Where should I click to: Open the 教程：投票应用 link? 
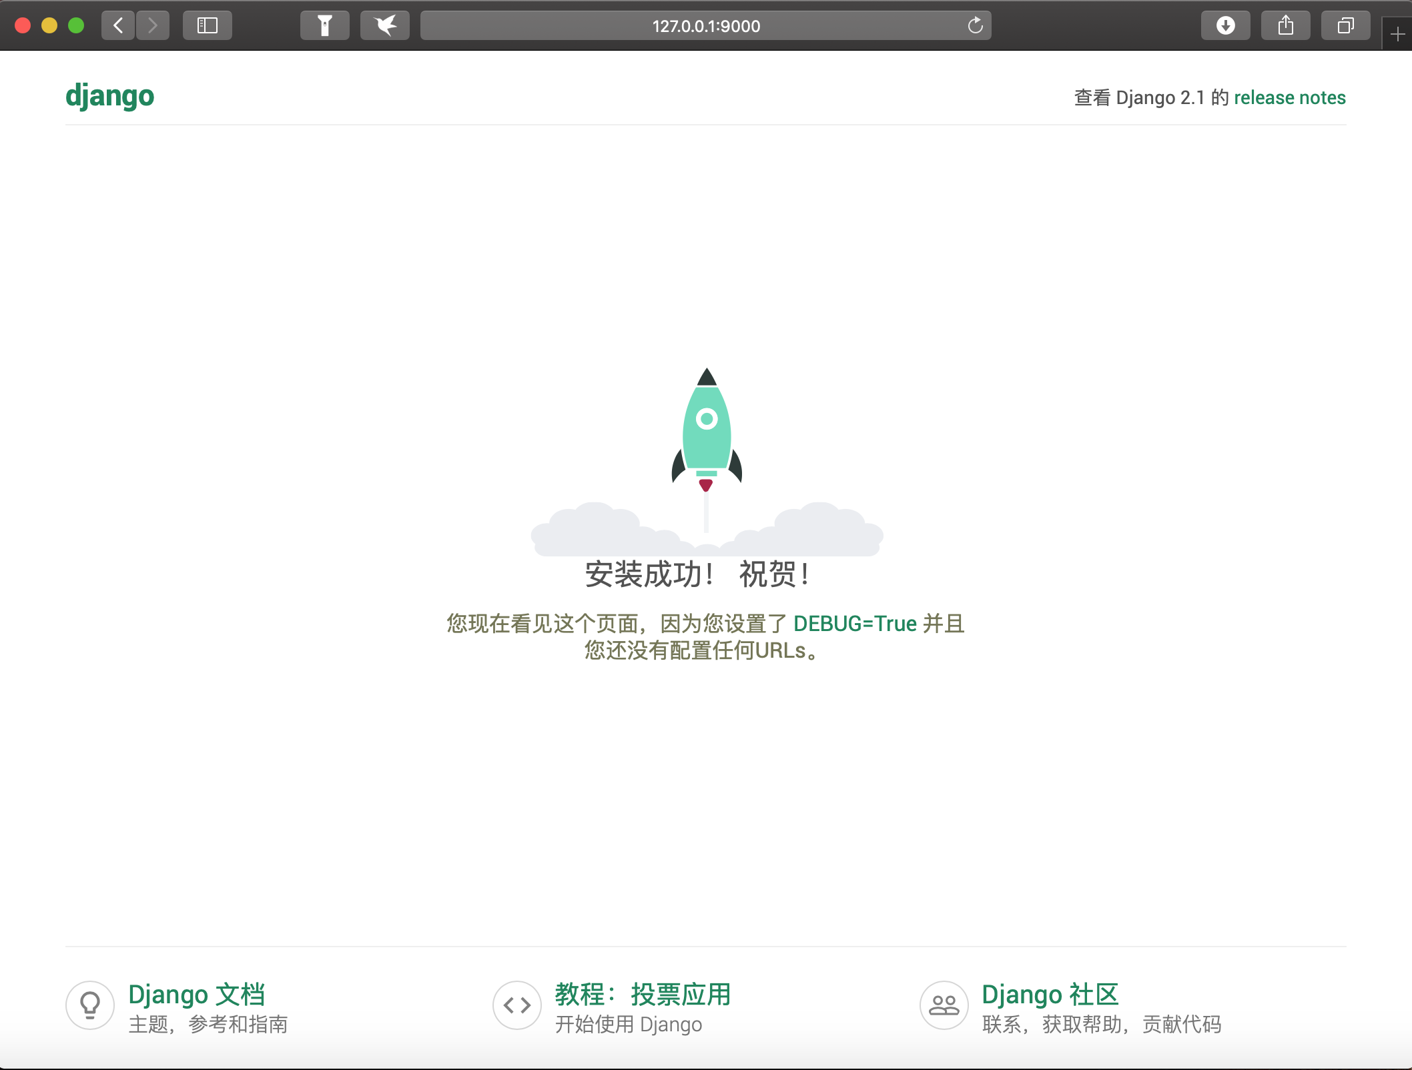pyautogui.click(x=643, y=995)
